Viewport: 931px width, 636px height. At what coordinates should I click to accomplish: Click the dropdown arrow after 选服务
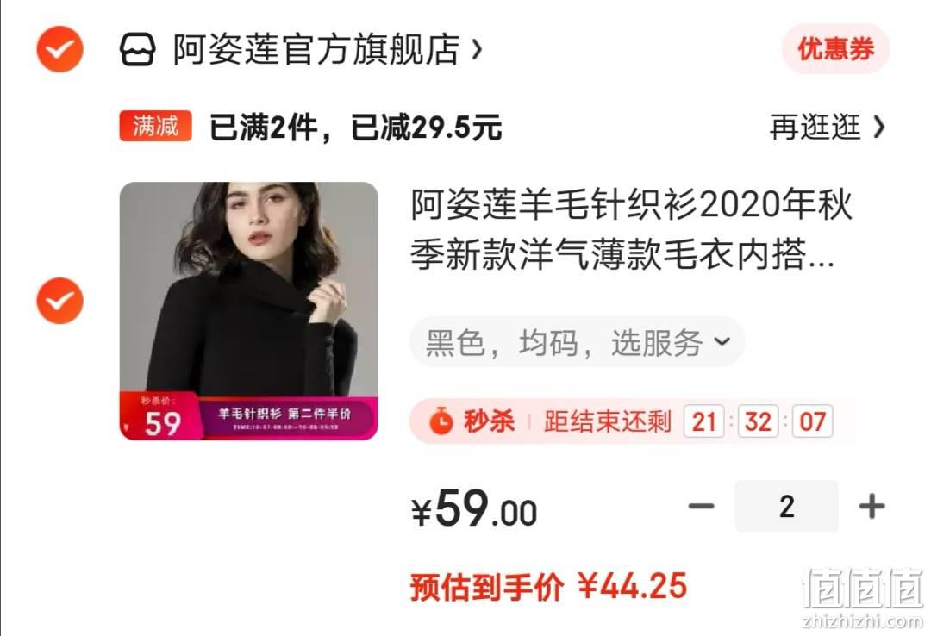click(x=722, y=341)
